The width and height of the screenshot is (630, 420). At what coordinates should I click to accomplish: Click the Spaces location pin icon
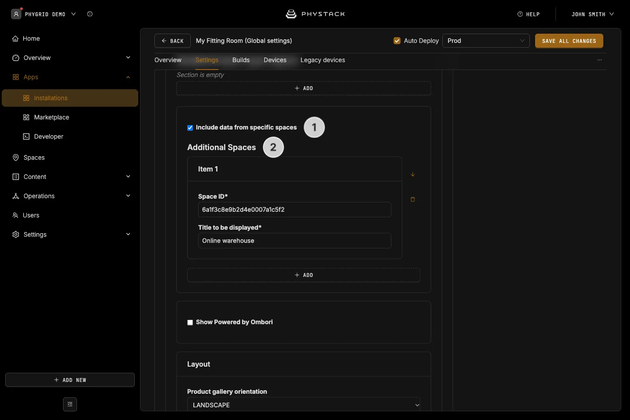(x=16, y=157)
